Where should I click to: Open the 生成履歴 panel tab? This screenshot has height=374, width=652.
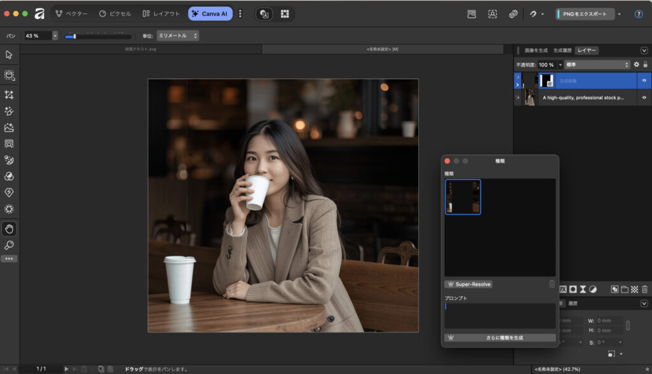coord(562,50)
